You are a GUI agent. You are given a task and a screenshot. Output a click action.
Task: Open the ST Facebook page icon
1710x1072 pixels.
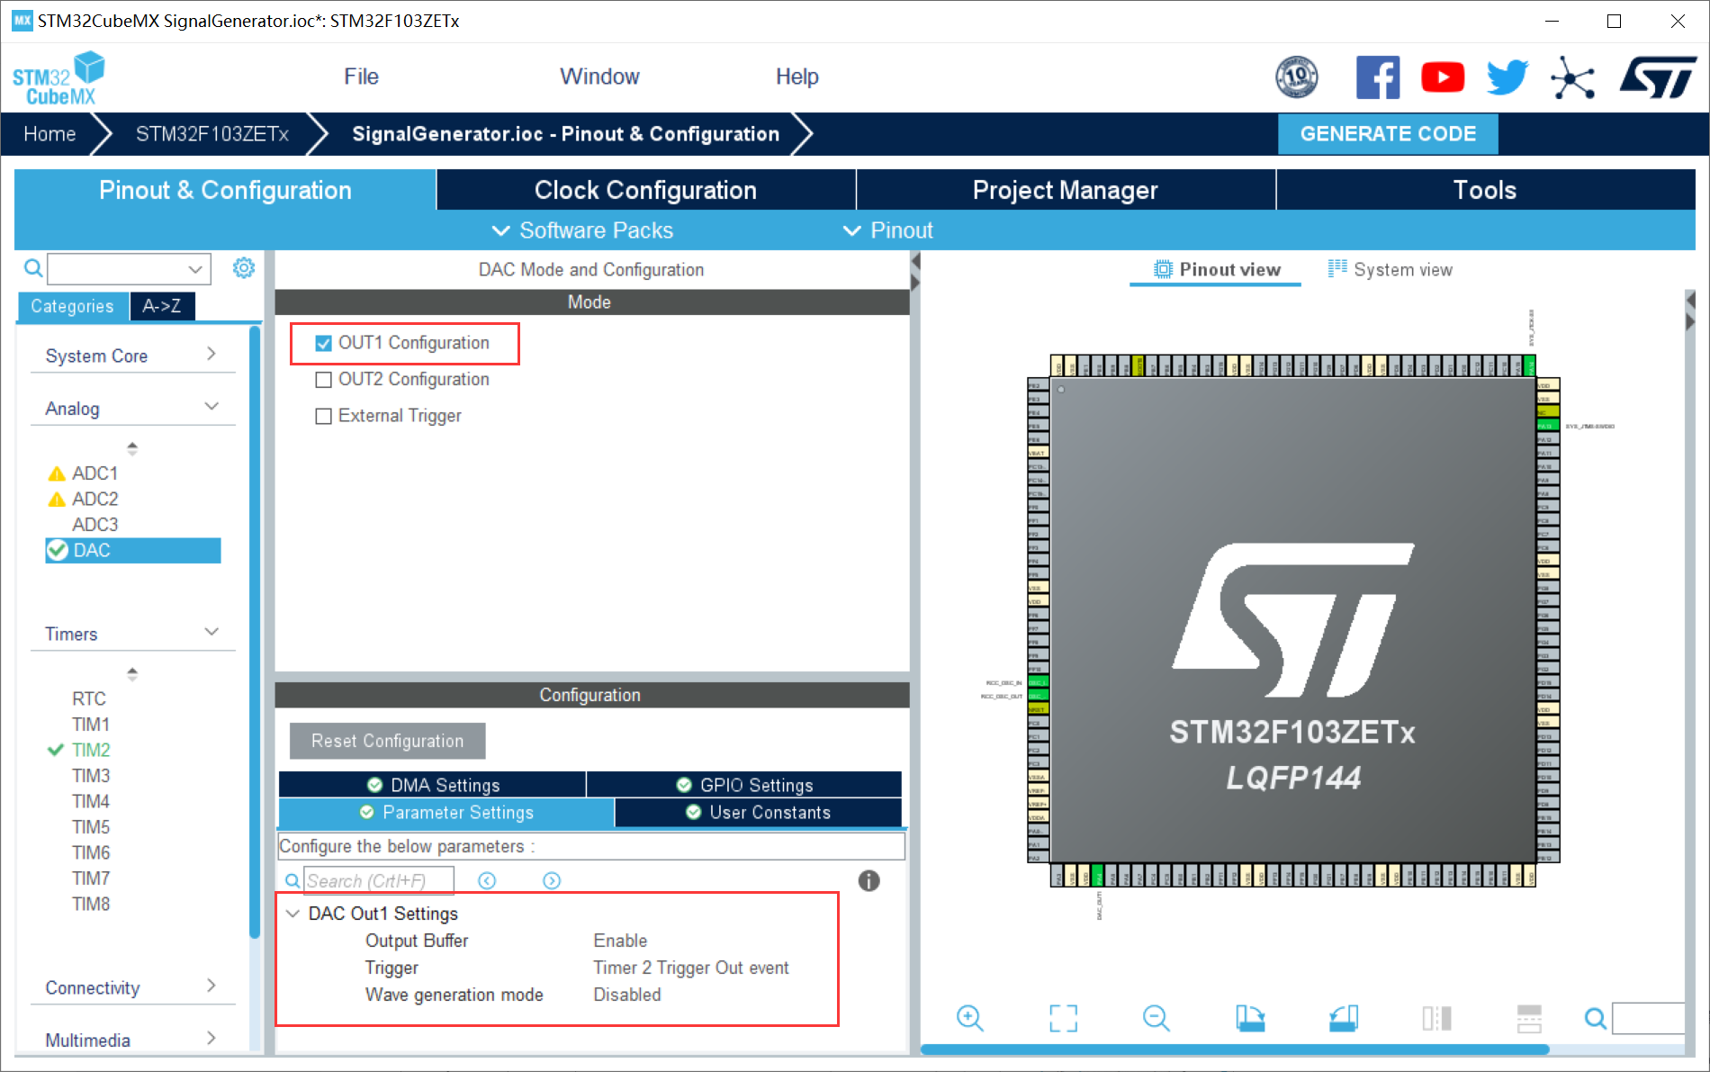1378,77
